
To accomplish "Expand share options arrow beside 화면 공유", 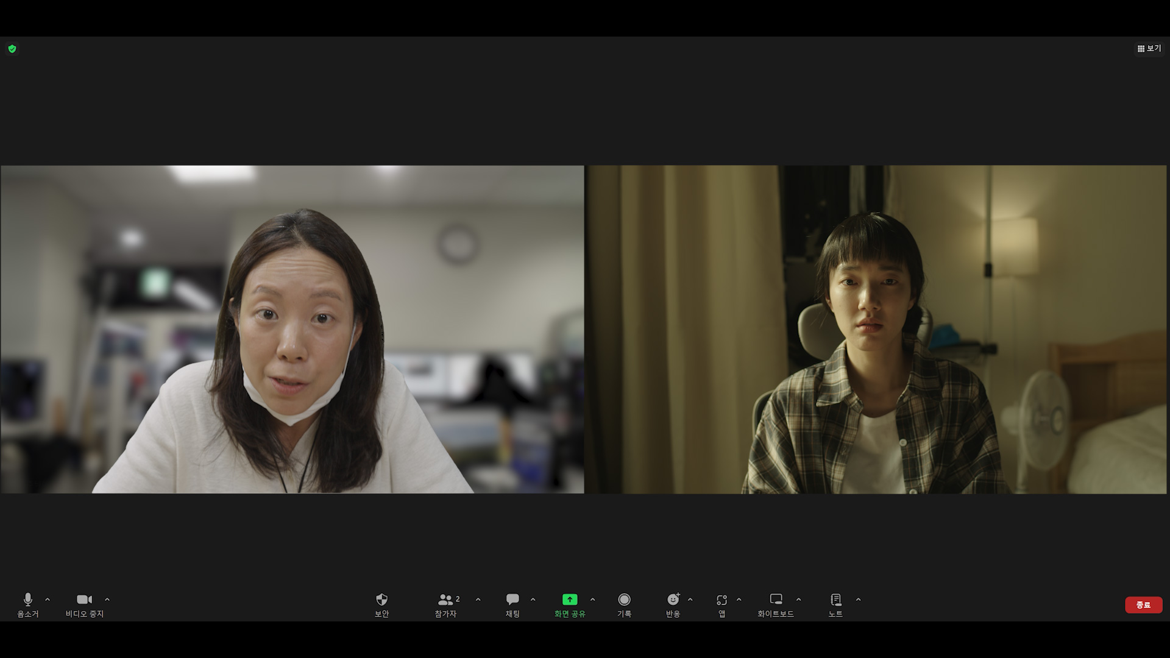I will (x=592, y=600).
